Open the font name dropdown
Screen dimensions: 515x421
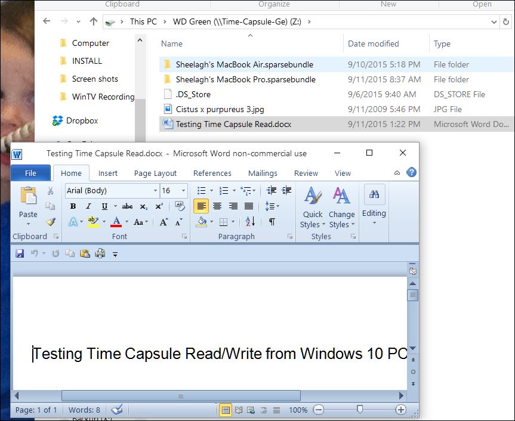point(155,191)
